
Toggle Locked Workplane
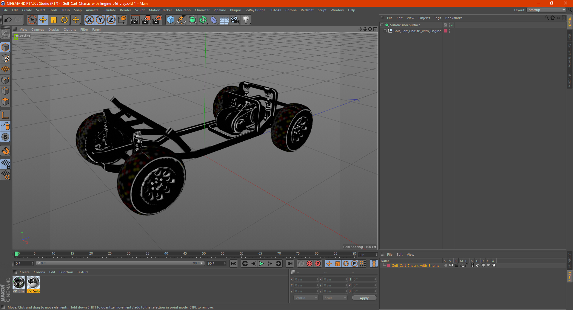click(5, 164)
